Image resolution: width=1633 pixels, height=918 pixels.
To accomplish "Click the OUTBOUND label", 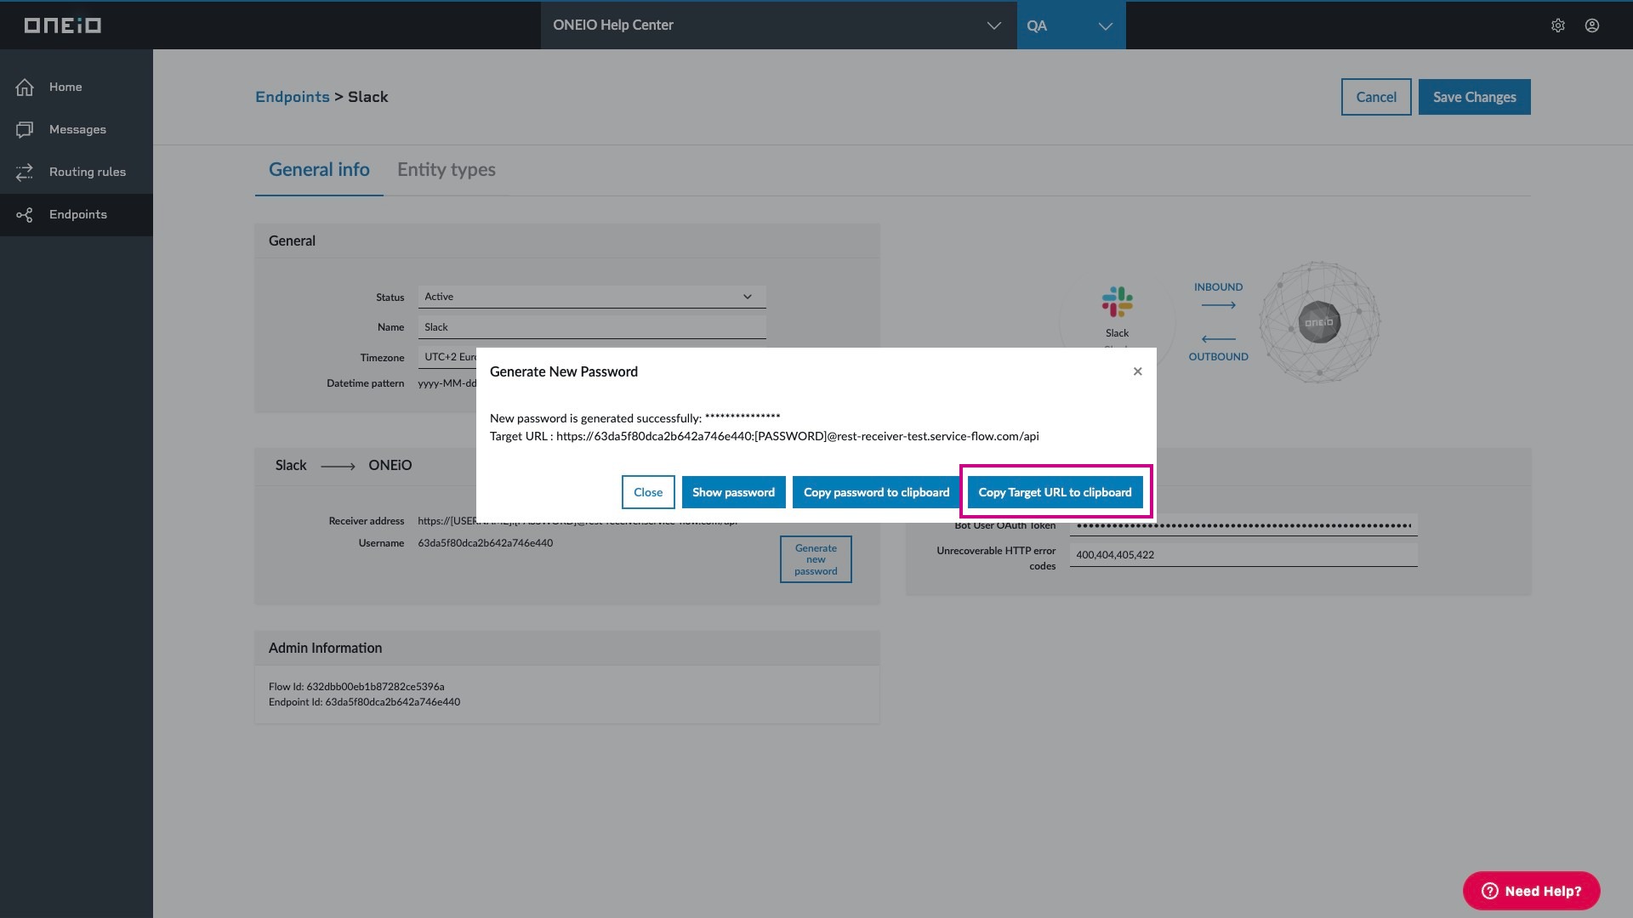I will (x=1218, y=357).
